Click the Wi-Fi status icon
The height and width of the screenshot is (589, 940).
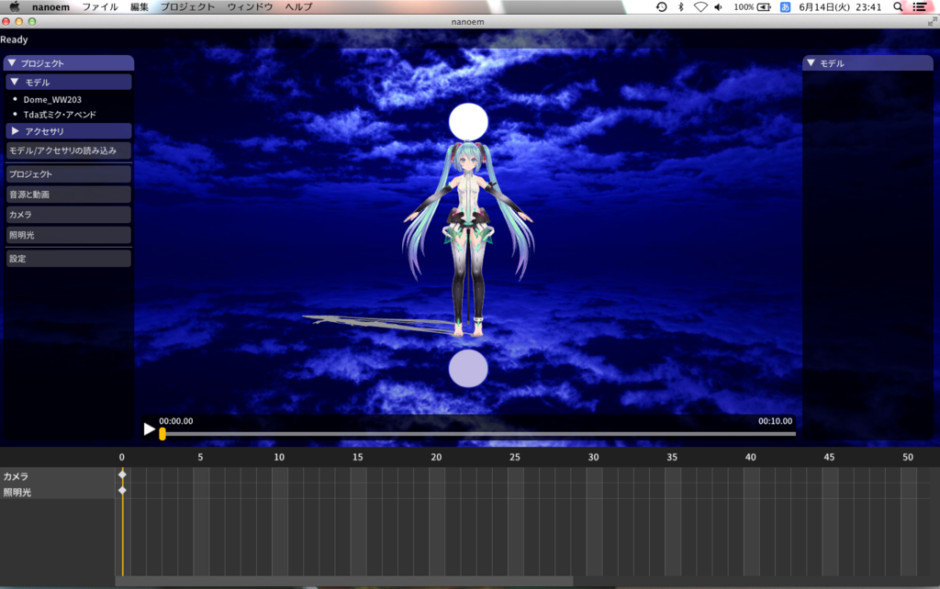click(700, 7)
